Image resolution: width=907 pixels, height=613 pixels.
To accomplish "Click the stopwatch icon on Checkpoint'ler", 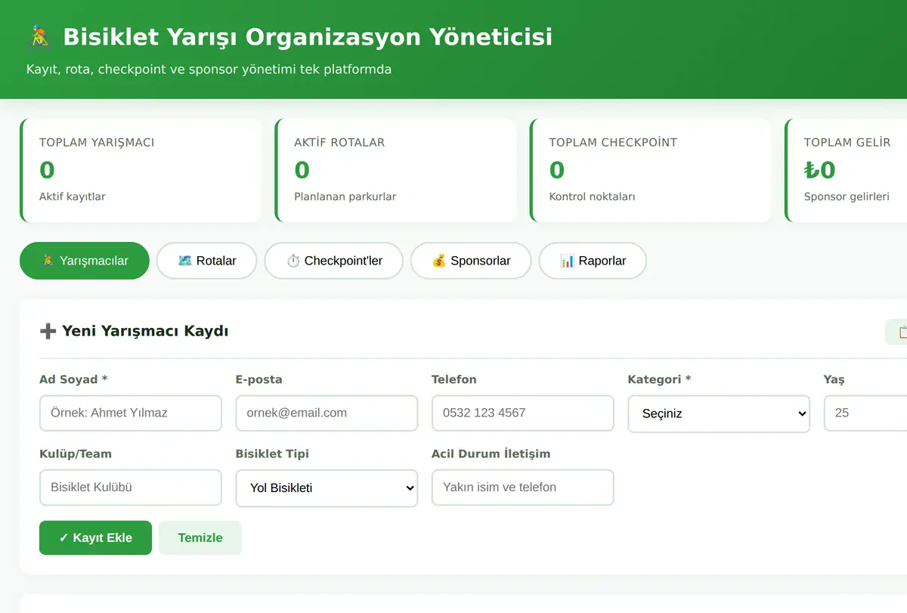I will click(293, 261).
